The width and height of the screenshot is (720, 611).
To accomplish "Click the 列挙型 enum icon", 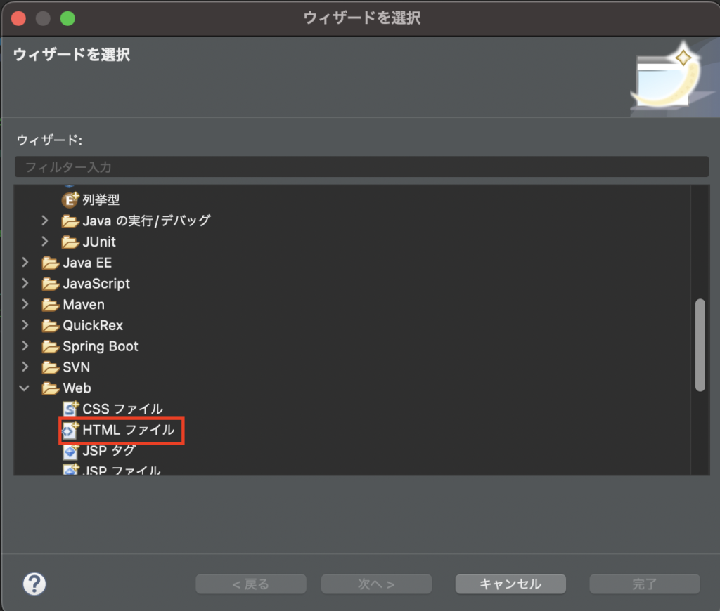I will coord(70,200).
